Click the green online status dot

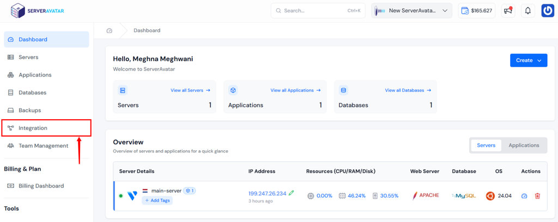(x=121, y=196)
